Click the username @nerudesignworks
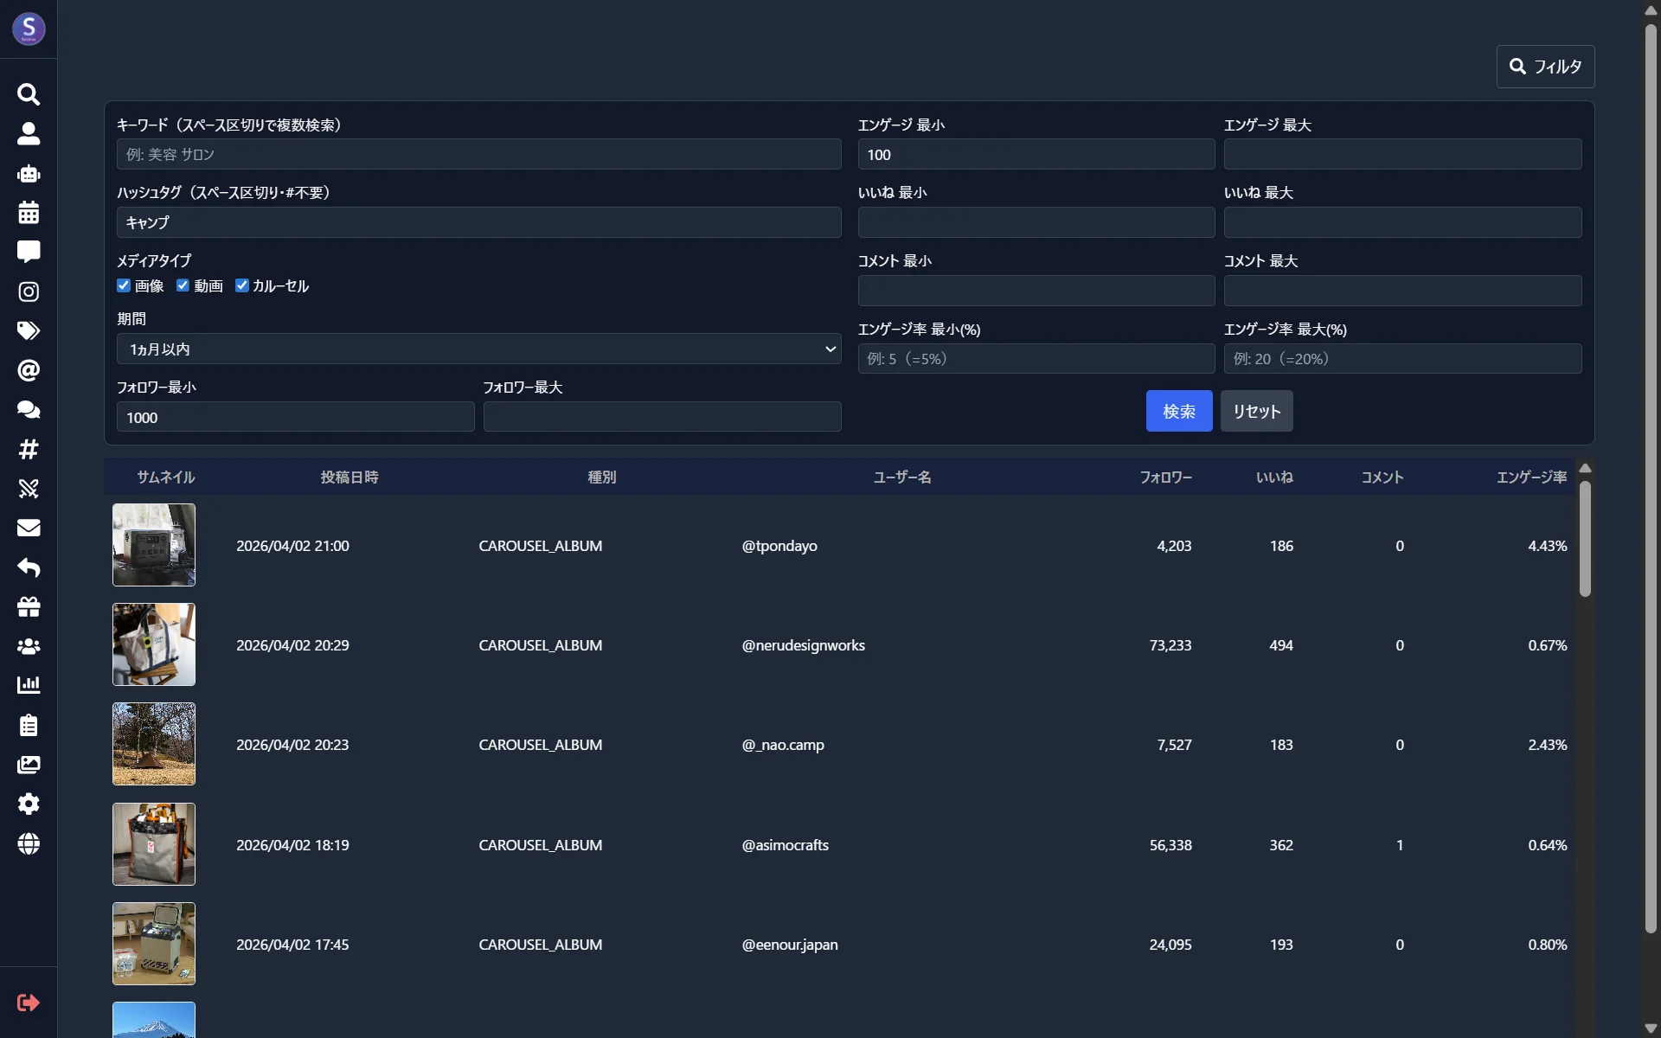Viewport: 1661px width, 1038px height. tap(803, 645)
